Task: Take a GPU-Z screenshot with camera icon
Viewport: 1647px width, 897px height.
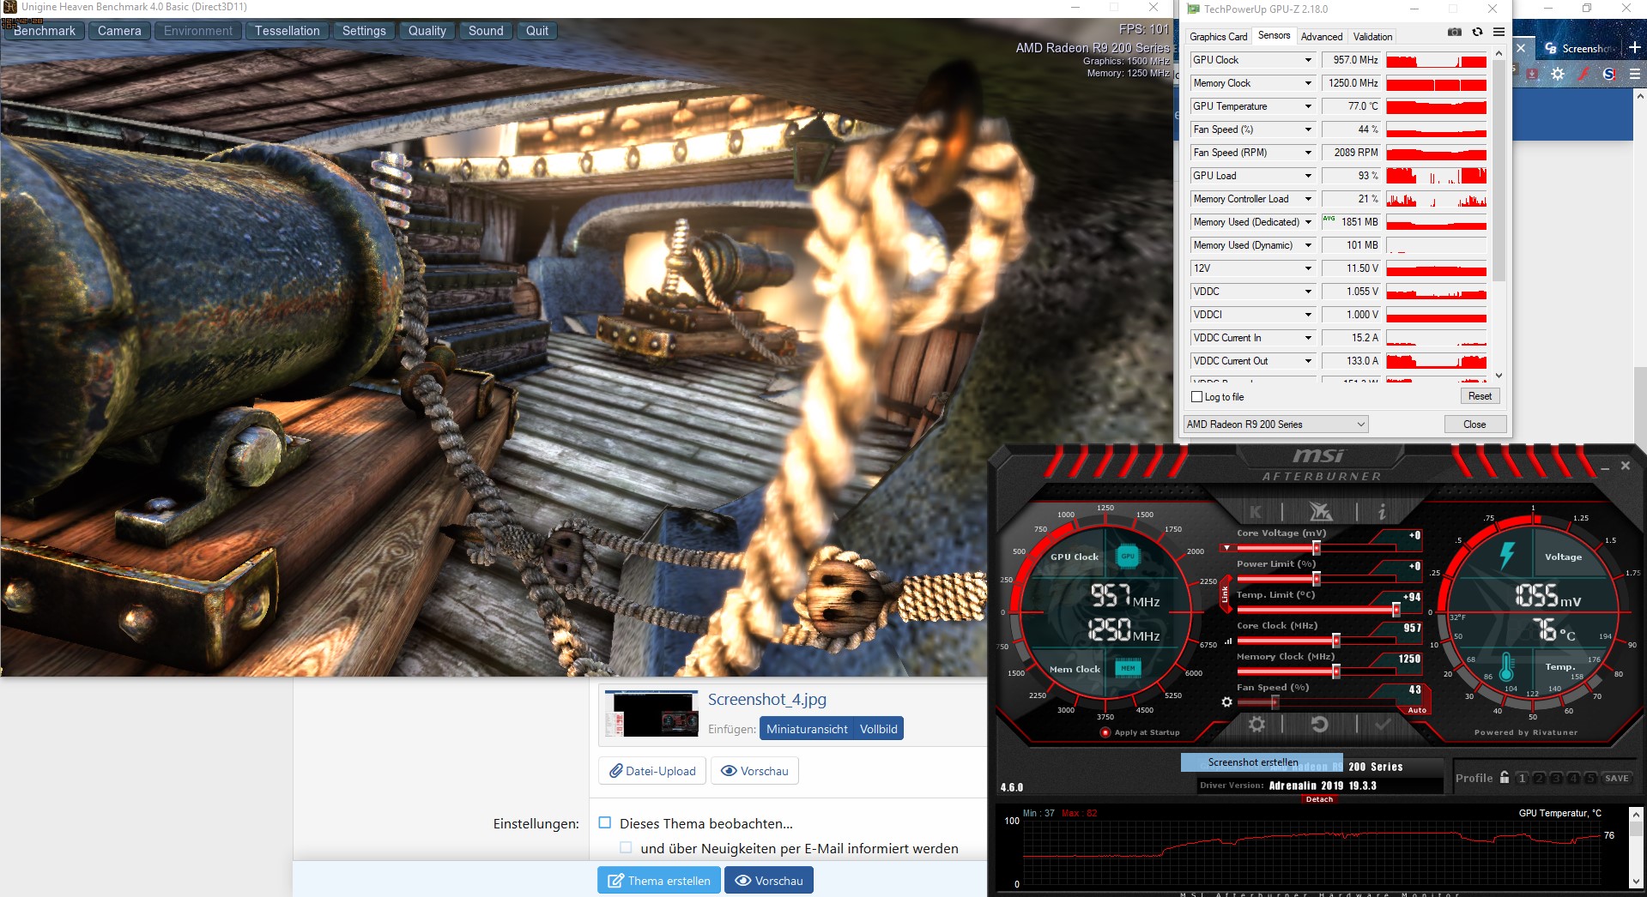Action: point(1455,32)
